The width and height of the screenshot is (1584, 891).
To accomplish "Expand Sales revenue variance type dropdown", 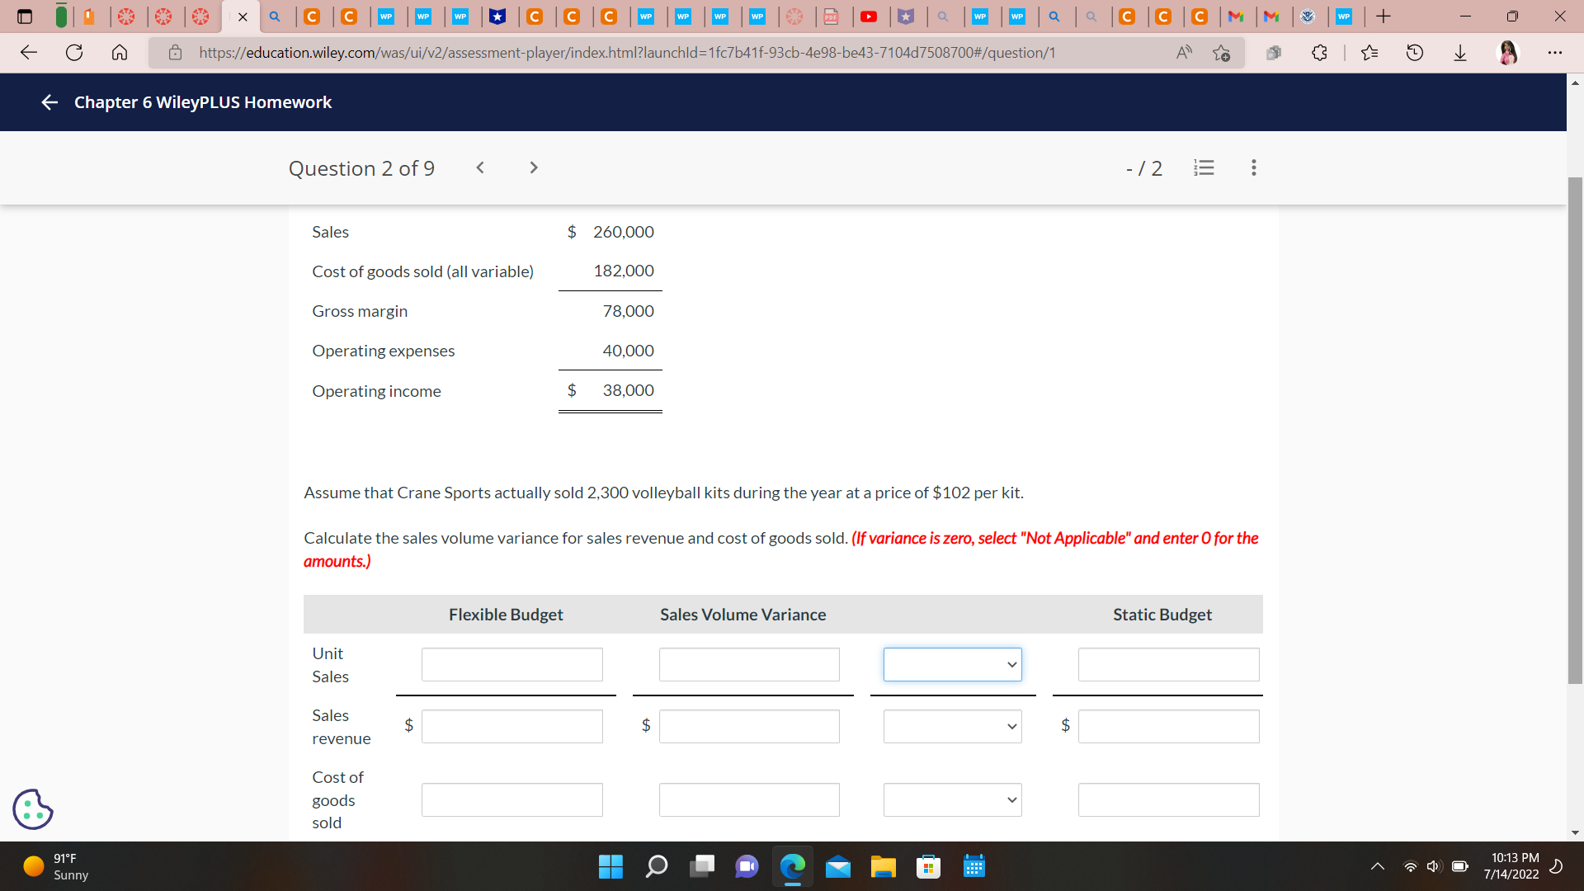I will (x=952, y=727).
